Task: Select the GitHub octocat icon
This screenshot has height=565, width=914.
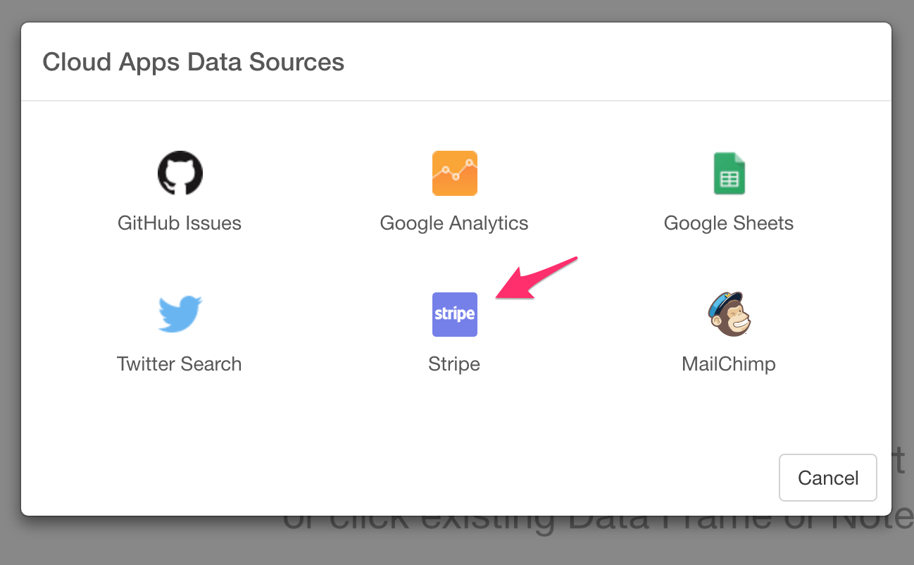Action: coord(180,173)
